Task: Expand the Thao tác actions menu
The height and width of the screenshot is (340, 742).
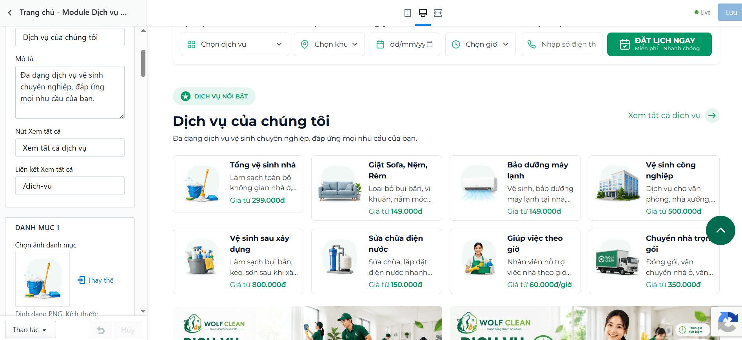Action: pos(30,330)
